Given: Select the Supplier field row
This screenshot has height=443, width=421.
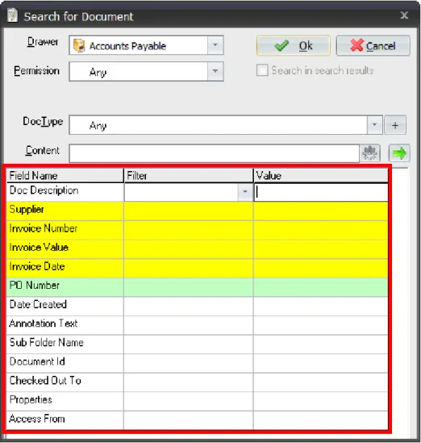Looking at the screenshot, I should click(197, 211).
